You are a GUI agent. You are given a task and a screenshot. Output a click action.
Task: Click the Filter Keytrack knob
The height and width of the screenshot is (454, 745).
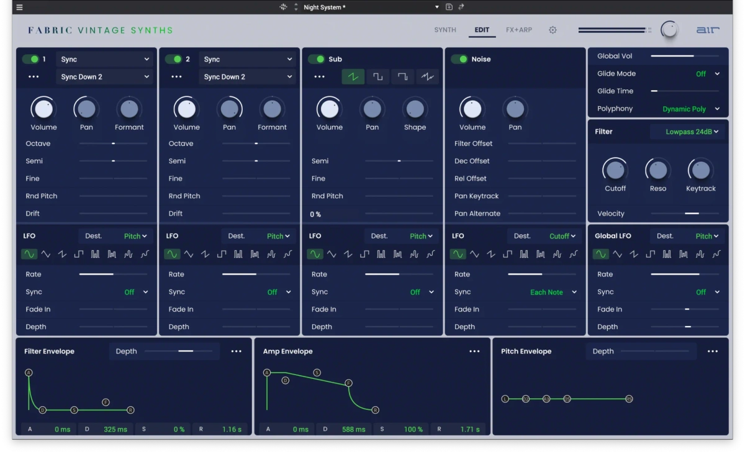click(700, 170)
